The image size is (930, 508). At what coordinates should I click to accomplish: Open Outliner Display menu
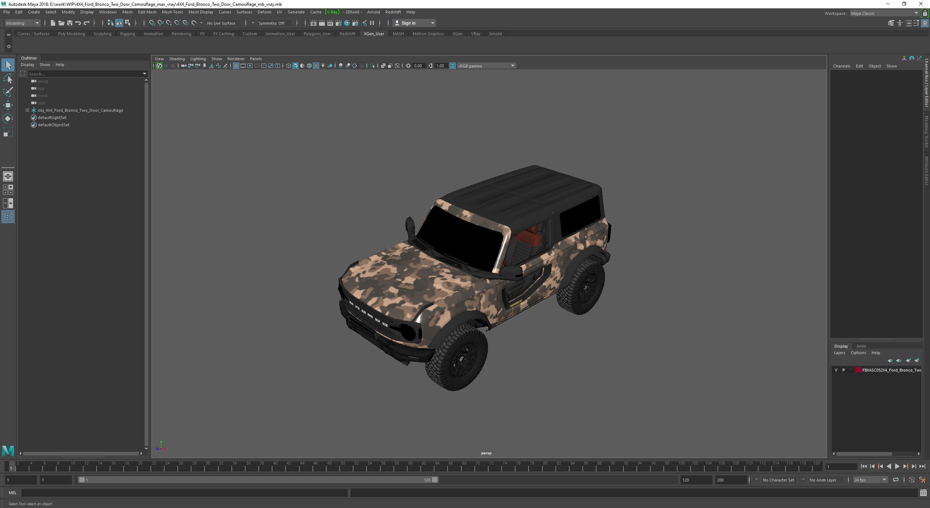coord(27,65)
